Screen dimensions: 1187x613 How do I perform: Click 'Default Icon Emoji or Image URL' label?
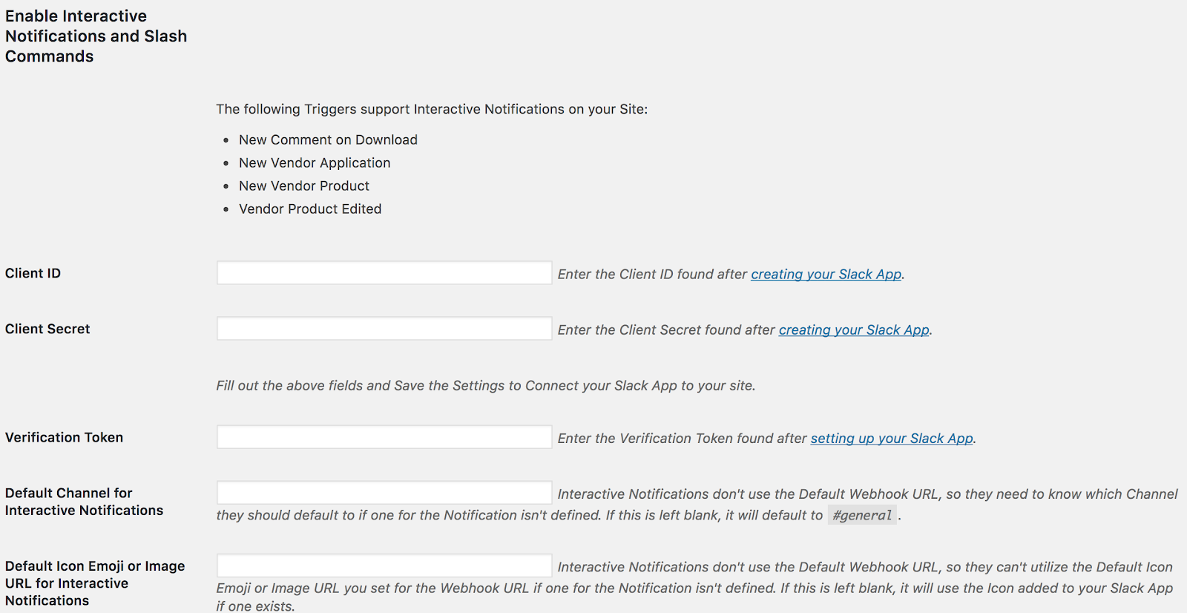coord(95,583)
